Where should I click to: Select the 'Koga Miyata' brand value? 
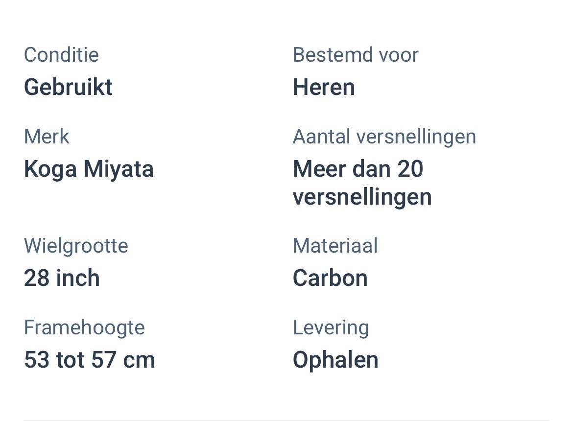click(89, 169)
